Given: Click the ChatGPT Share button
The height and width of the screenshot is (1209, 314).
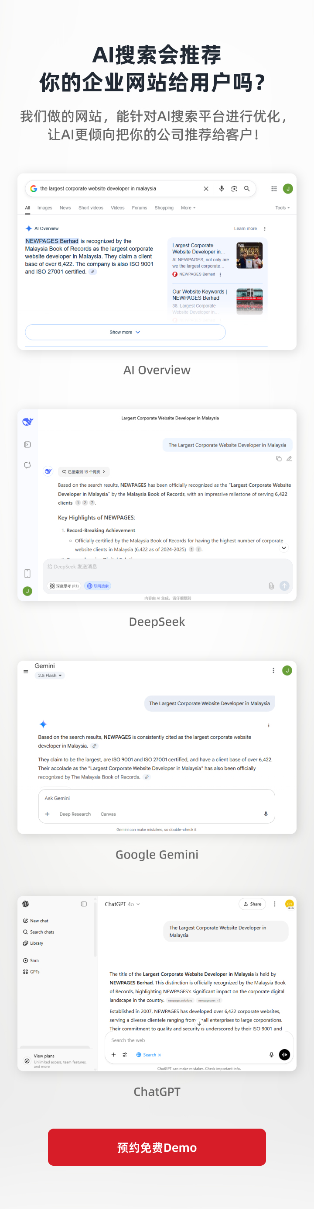Looking at the screenshot, I should tap(252, 904).
